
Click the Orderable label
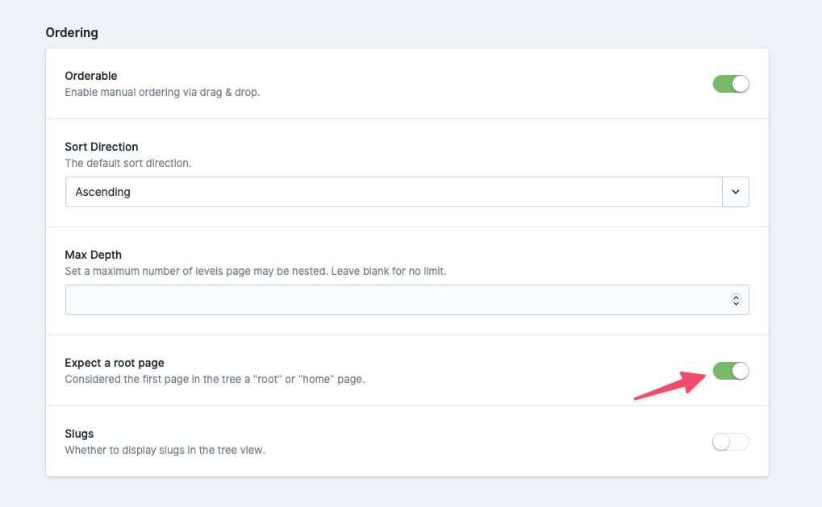click(x=91, y=76)
